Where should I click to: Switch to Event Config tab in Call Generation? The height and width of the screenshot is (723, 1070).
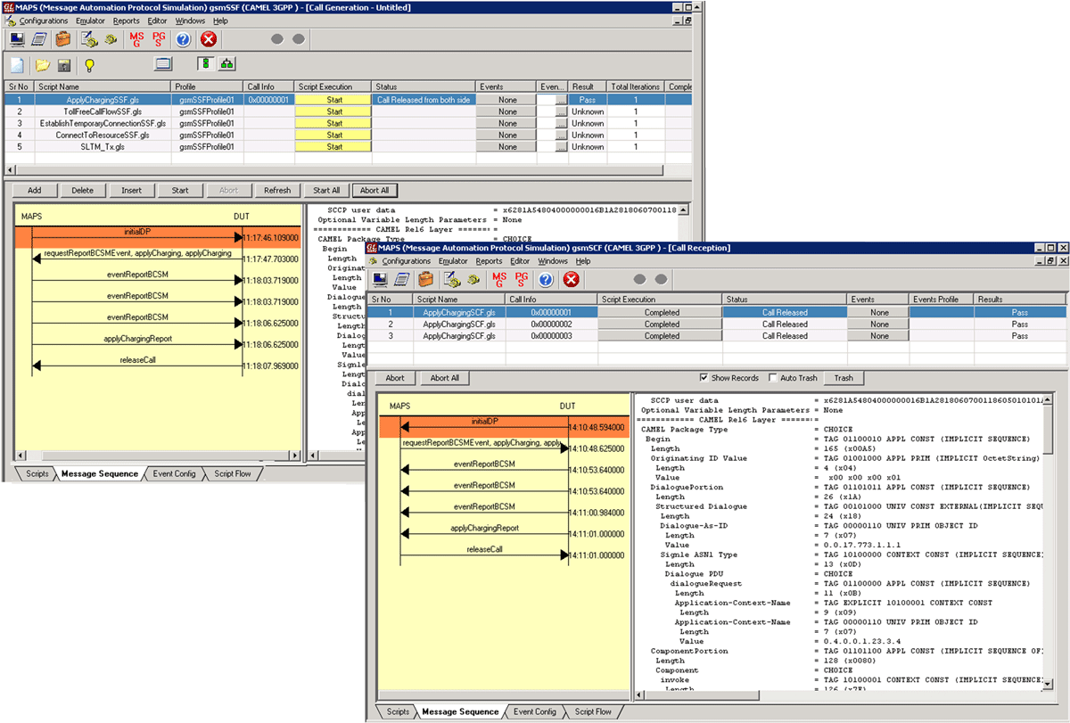pos(175,474)
